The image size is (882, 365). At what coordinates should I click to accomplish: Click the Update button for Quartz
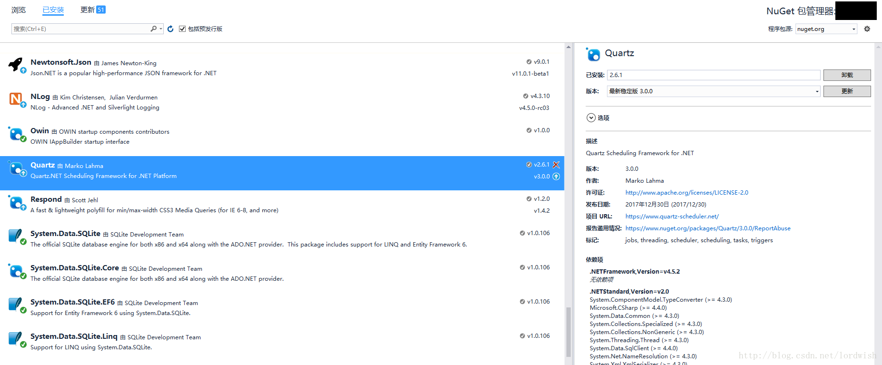tap(847, 91)
